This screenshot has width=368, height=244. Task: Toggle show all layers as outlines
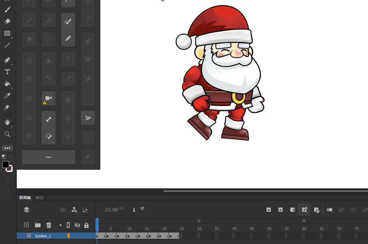point(68,225)
